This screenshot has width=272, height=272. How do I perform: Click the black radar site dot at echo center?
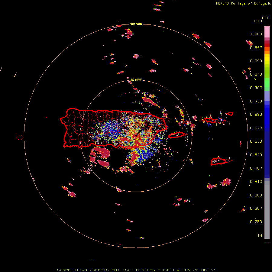point(136,135)
